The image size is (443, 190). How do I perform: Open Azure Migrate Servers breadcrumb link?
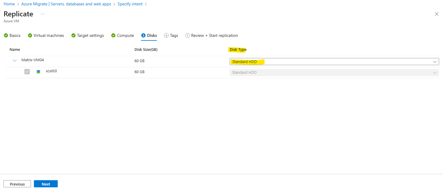66,4
